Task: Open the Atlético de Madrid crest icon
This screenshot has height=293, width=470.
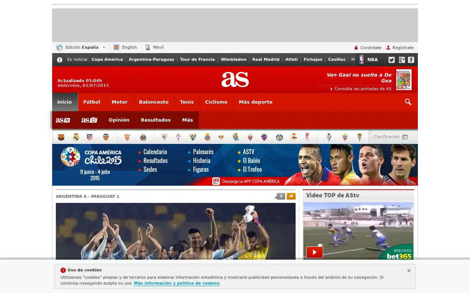Action: tap(90, 137)
